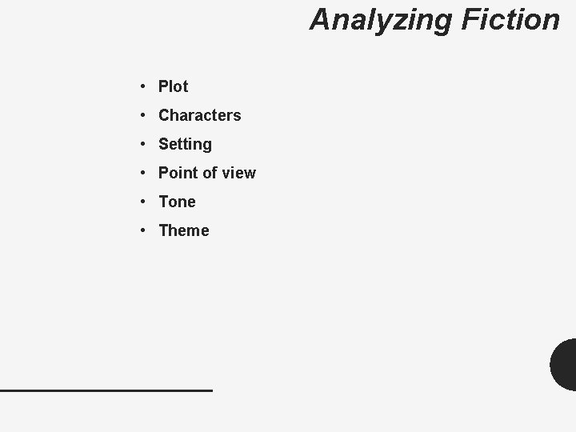Click the bullet dot beside 'Theme'
The width and height of the screenshot is (576, 432).
coord(143,230)
